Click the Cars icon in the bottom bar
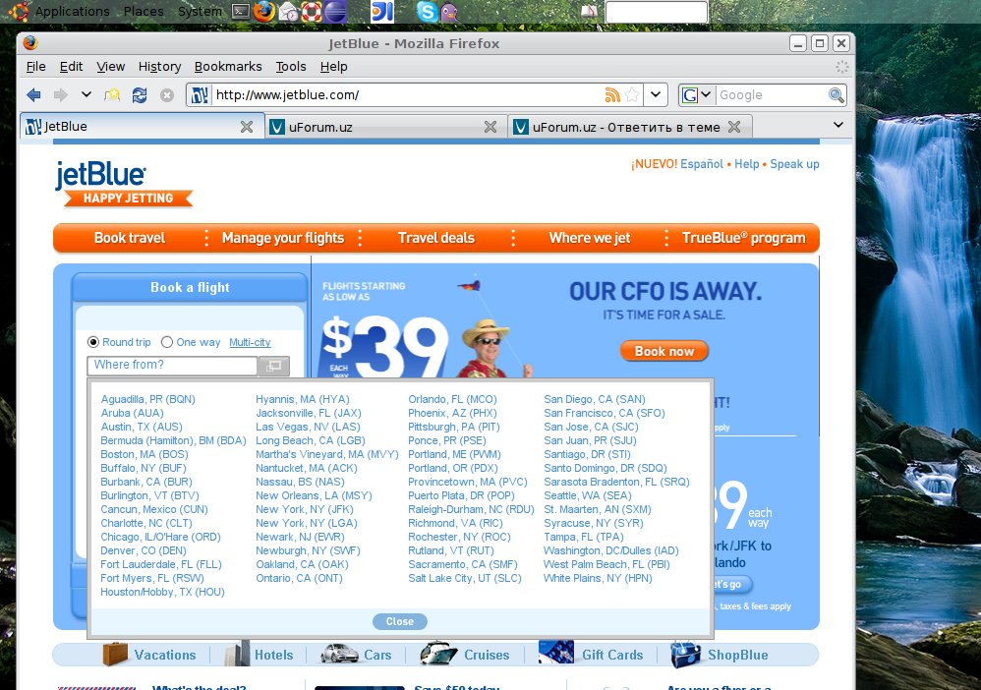This screenshot has width=981, height=690. pyautogui.click(x=339, y=655)
